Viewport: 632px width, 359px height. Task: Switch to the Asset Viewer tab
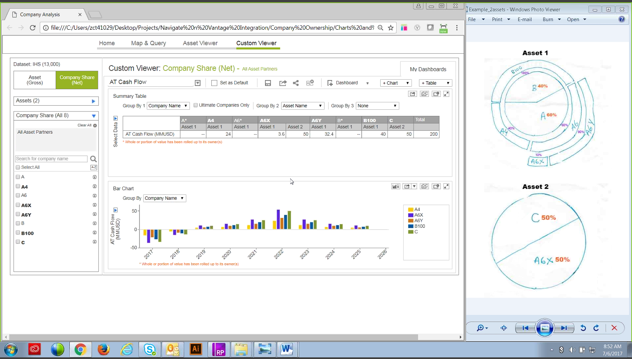200,43
